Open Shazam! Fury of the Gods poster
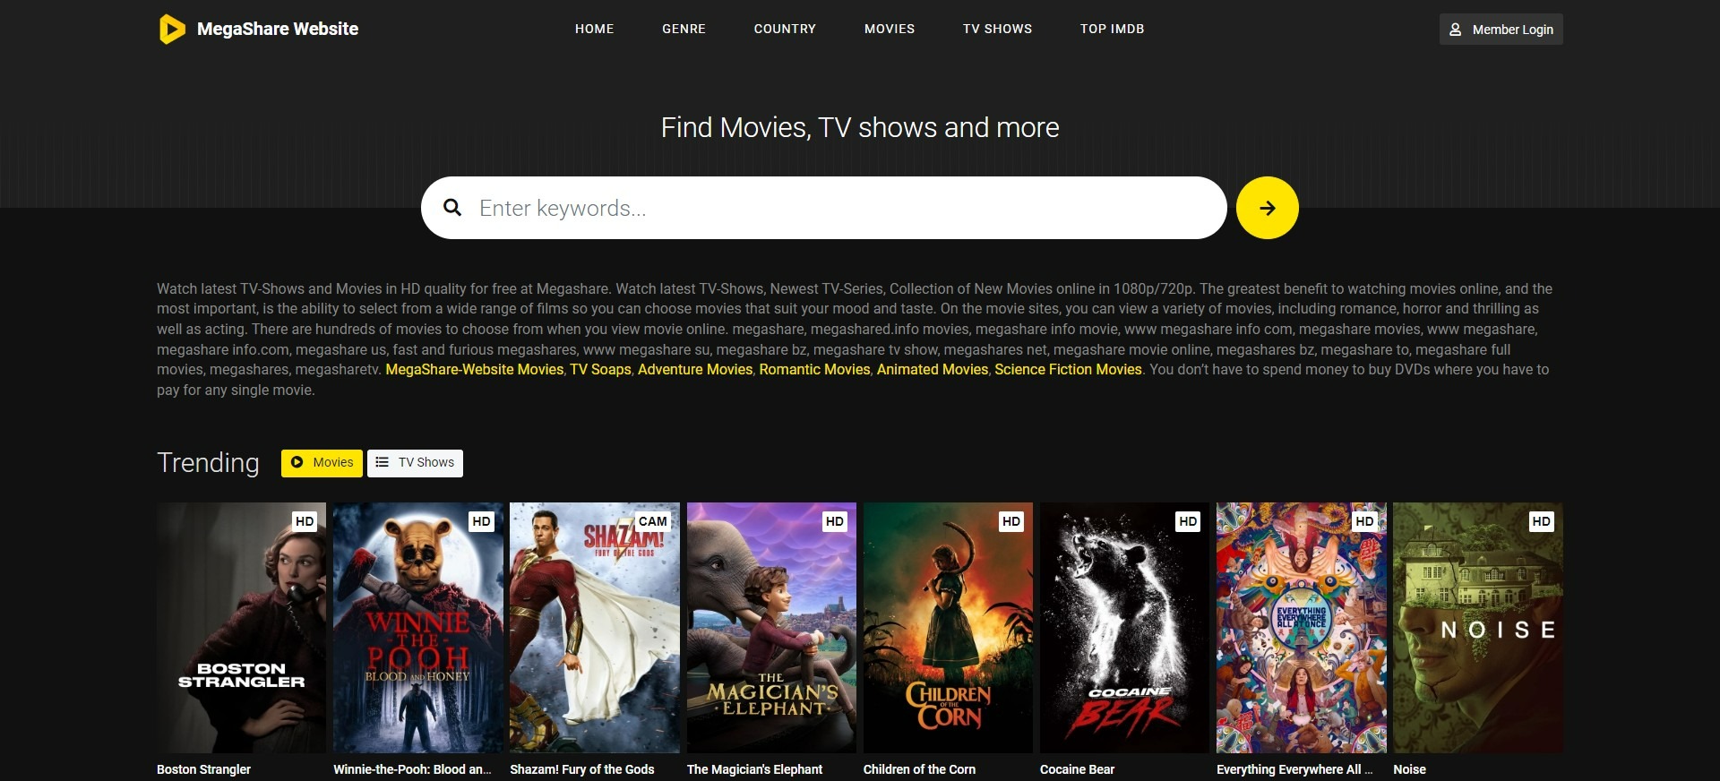Screen dimensions: 1720x781 [595, 628]
